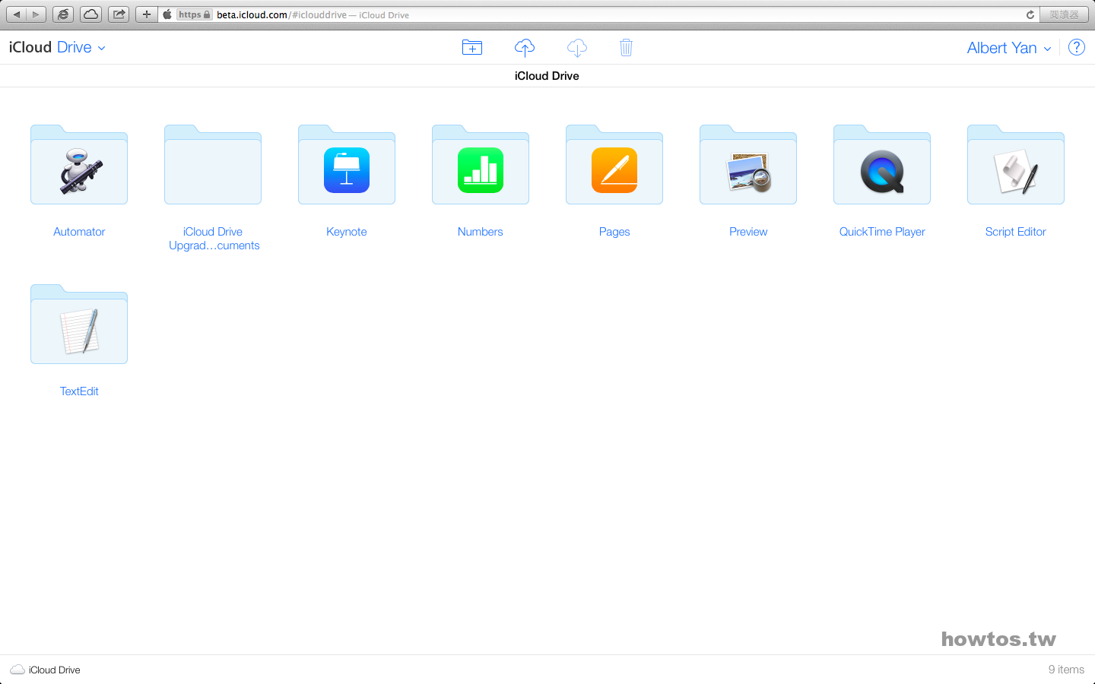Add a bookmark with plus button

click(147, 14)
